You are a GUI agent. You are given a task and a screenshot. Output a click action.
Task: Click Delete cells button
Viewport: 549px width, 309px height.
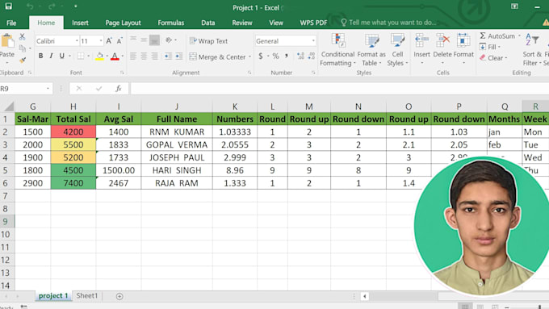[442, 49]
